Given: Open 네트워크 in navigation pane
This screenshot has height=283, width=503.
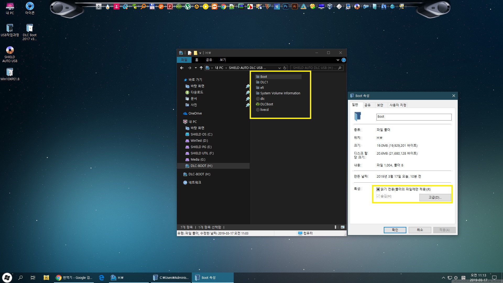Looking at the screenshot, I should tap(192, 182).
